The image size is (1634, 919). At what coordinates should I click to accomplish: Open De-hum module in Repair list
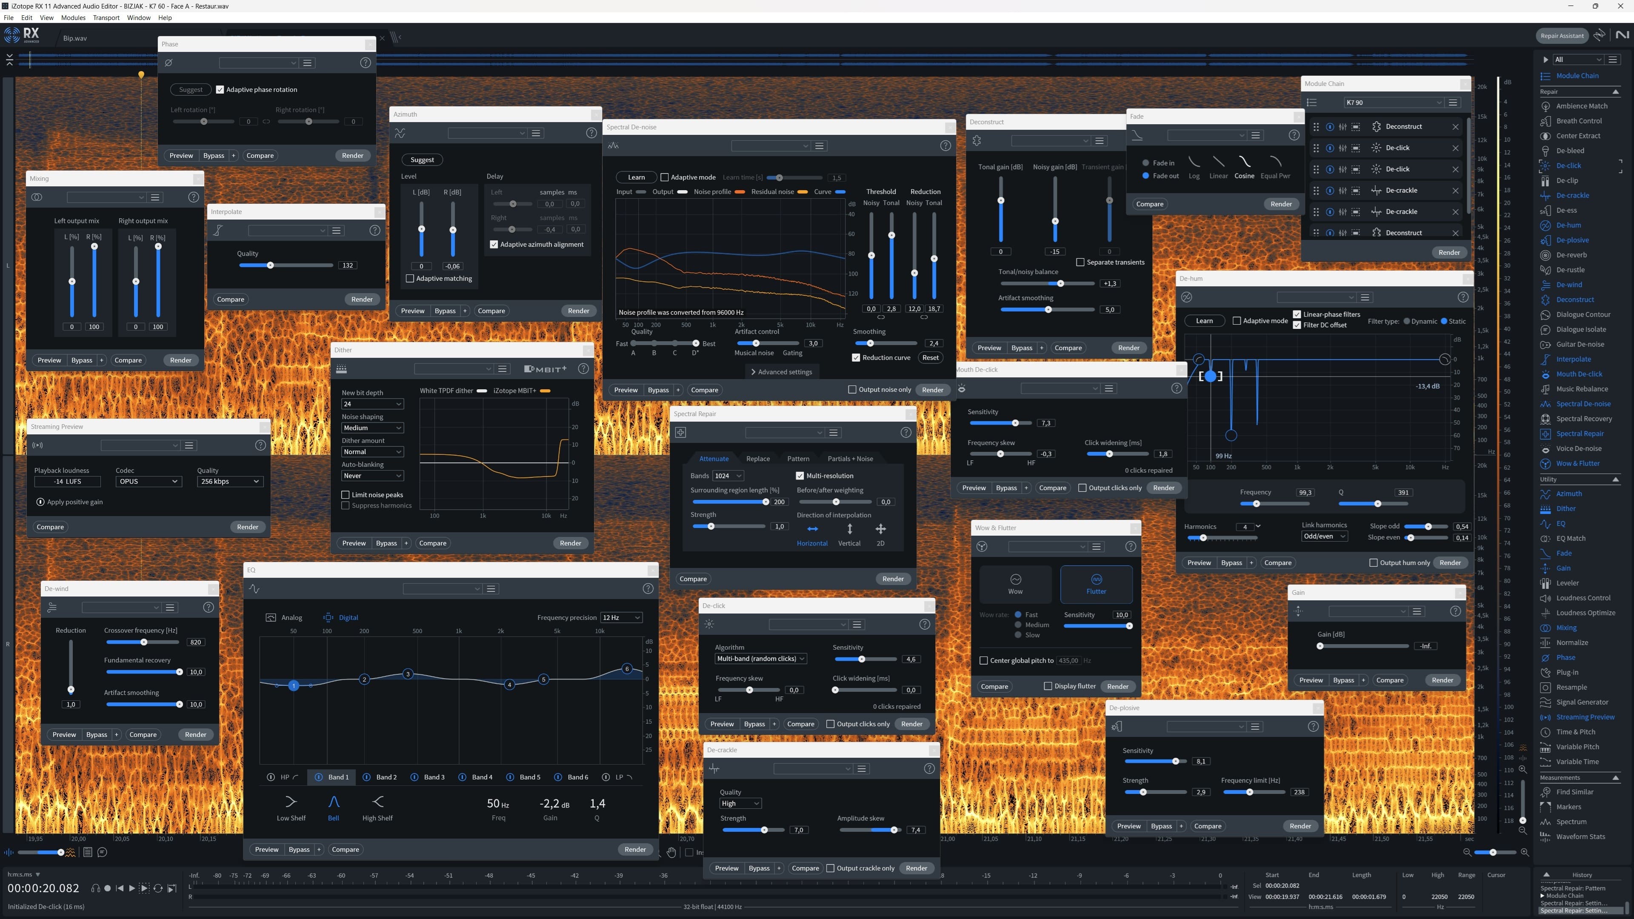[1568, 225]
